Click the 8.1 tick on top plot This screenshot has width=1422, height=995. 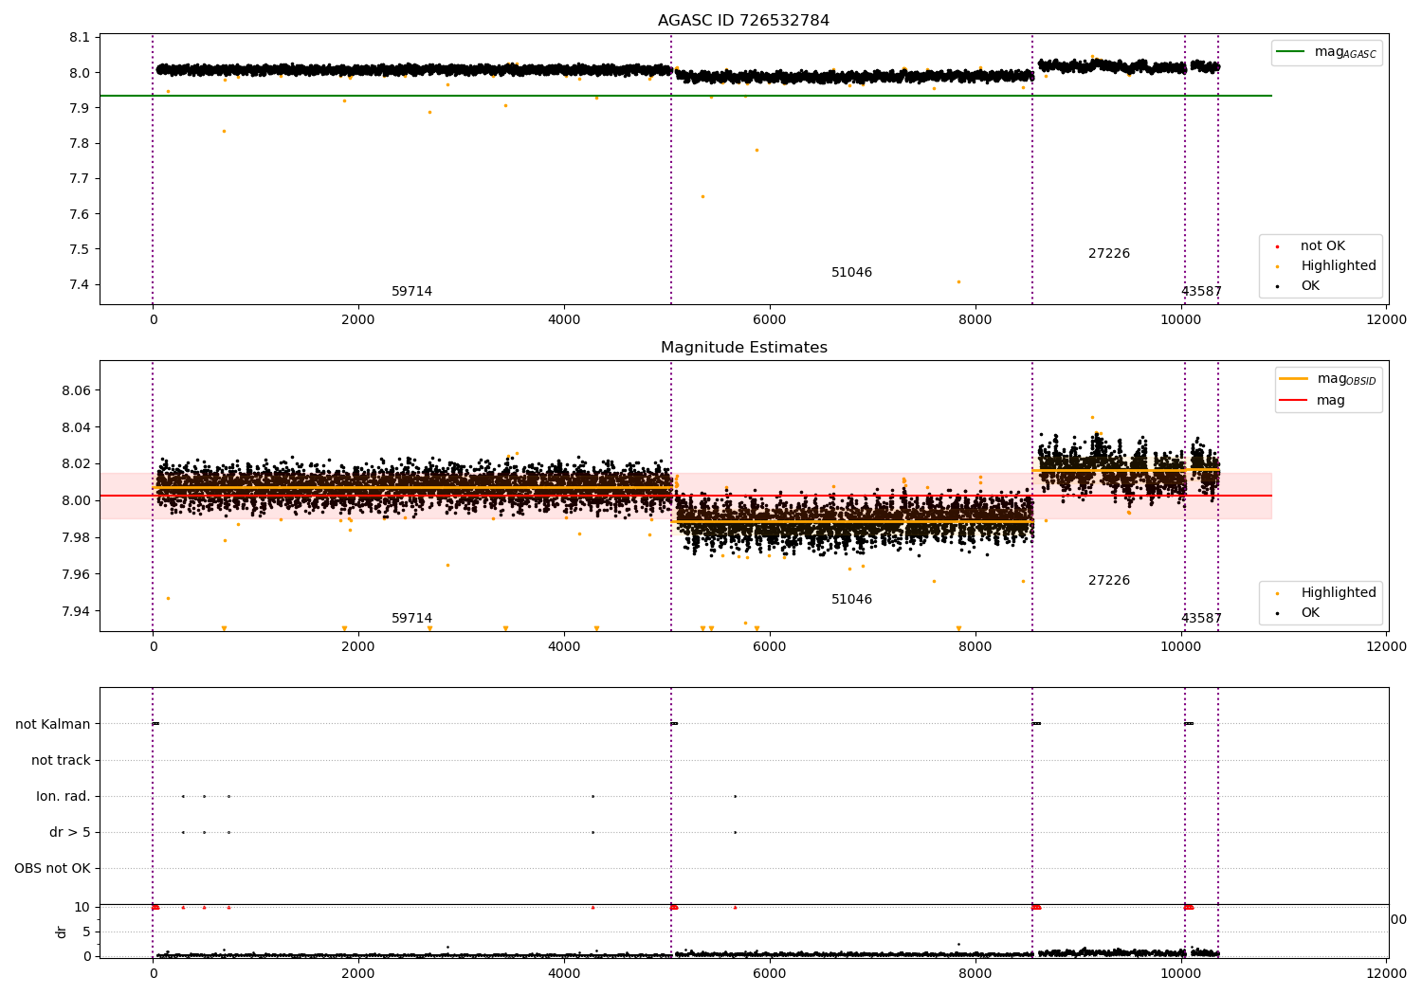click(x=80, y=38)
